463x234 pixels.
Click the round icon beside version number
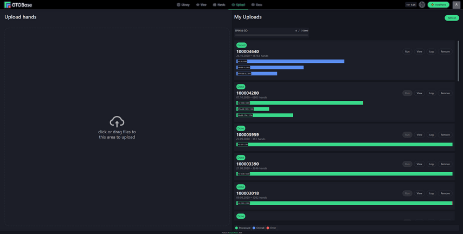click(422, 5)
